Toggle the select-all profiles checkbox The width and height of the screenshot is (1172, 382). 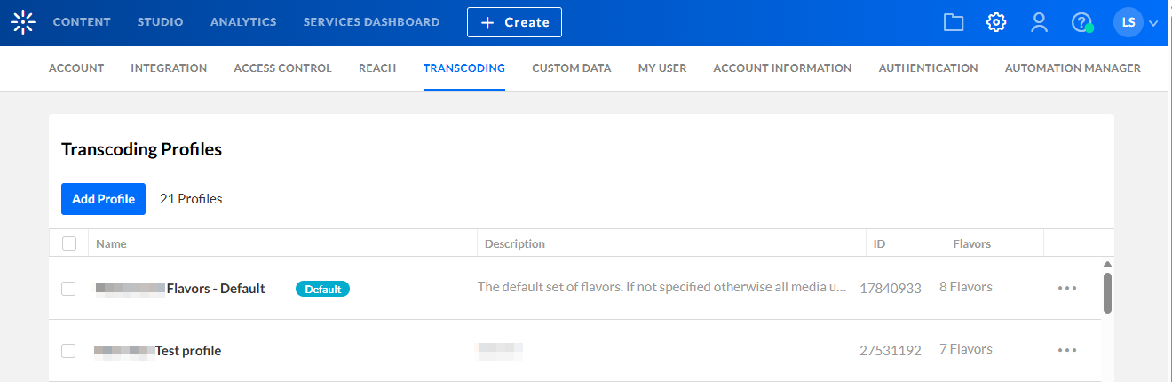69,243
